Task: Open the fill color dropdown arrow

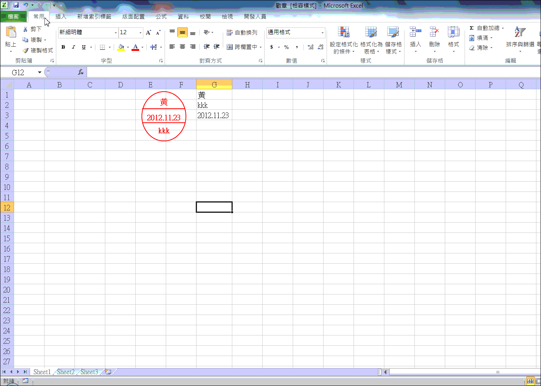Action: (x=128, y=47)
